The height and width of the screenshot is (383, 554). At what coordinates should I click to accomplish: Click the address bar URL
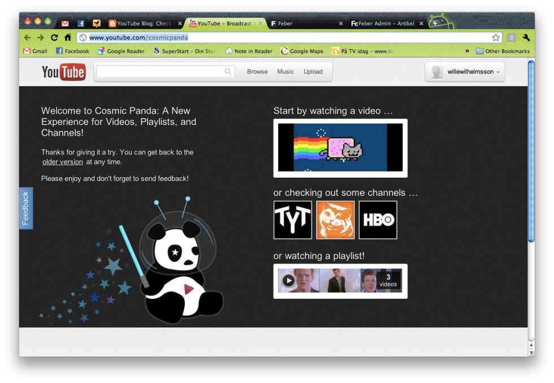[138, 37]
